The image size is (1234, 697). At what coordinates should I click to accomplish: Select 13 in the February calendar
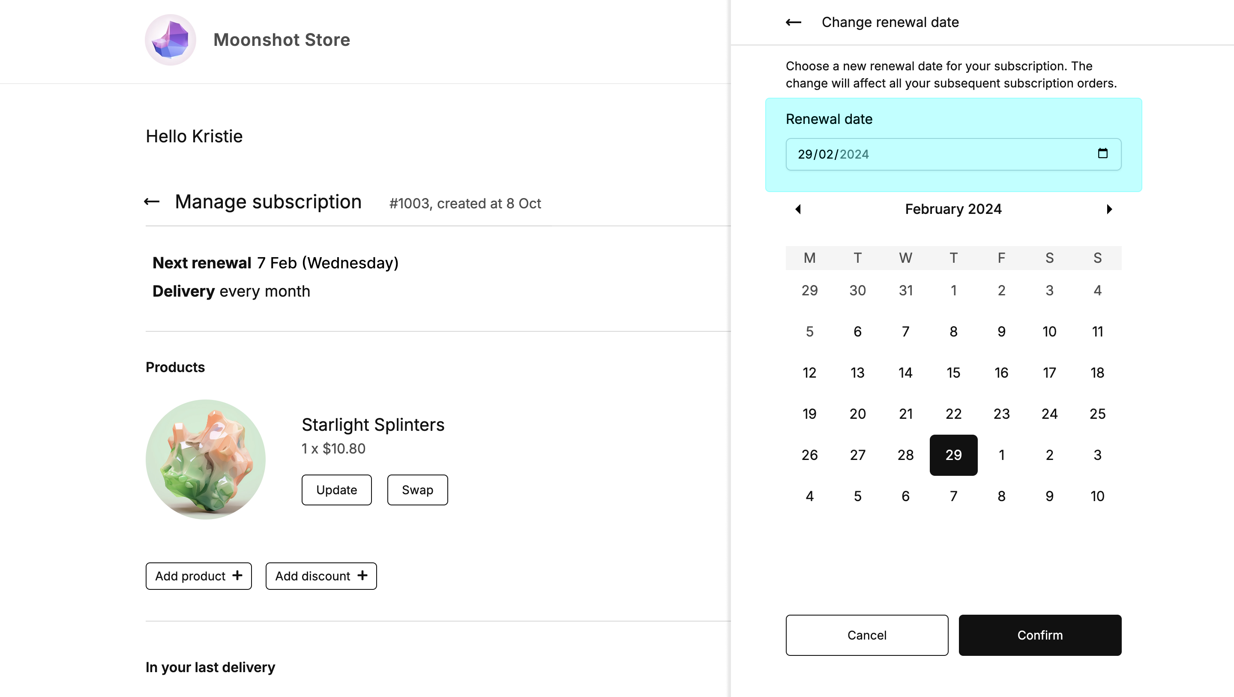pyautogui.click(x=857, y=373)
